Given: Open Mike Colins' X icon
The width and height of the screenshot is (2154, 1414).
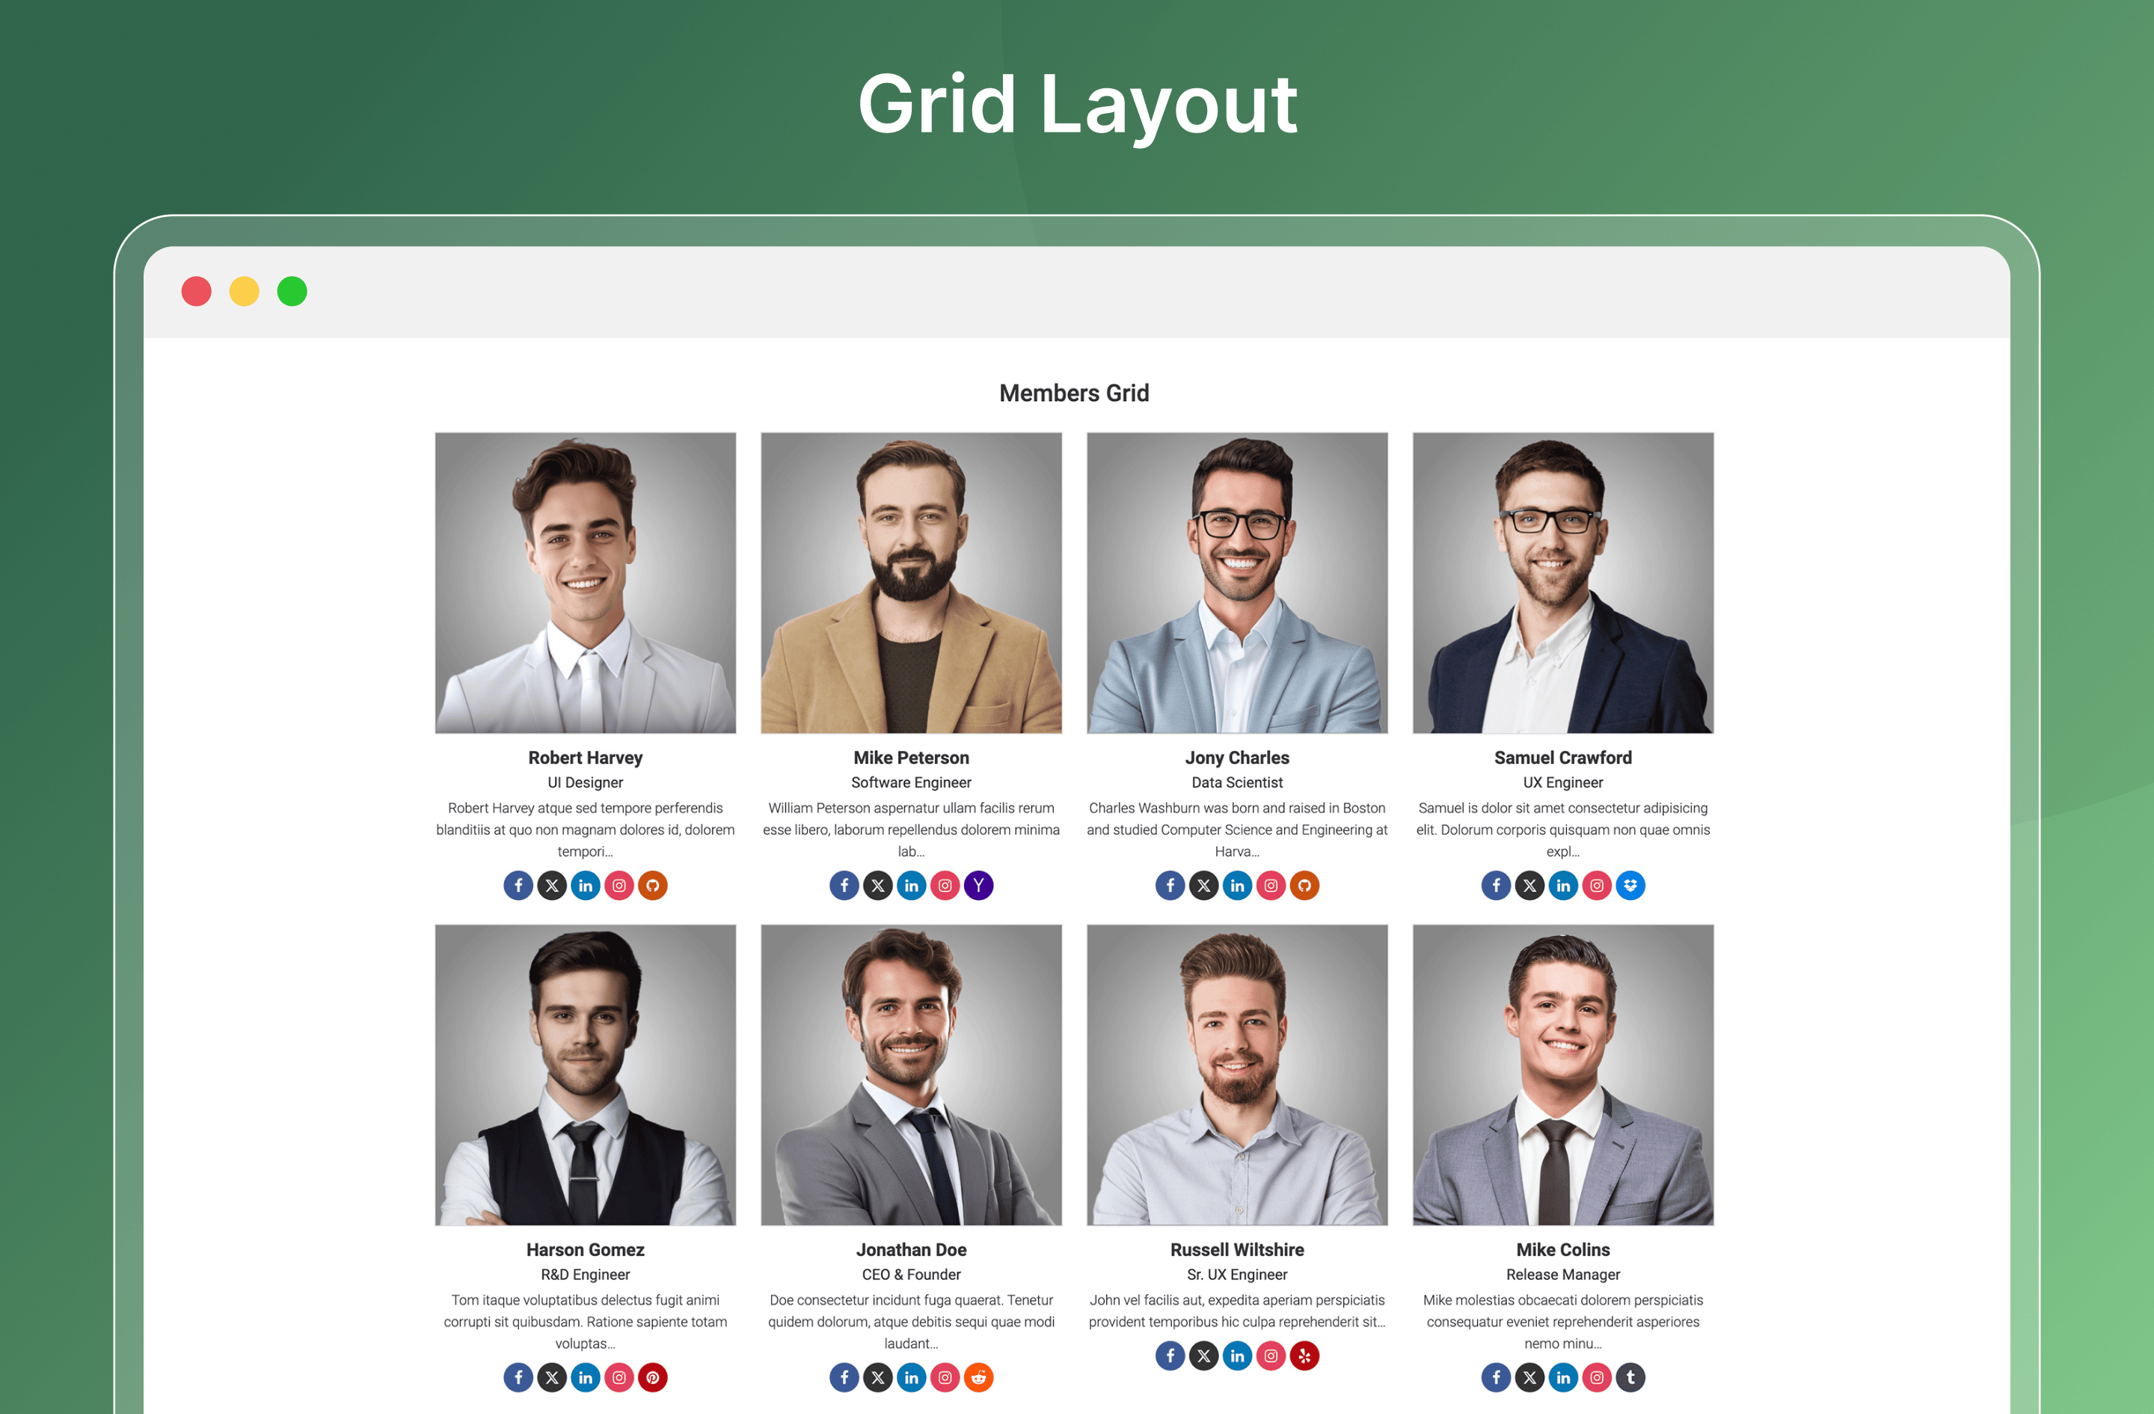Looking at the screenshot, I should pos(1529,1378).
